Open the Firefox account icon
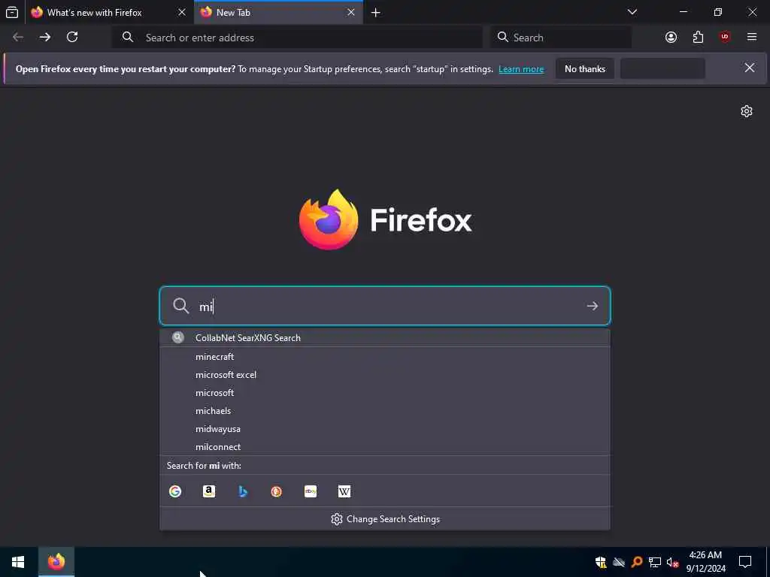The image size is (770, 577). click(671, 38)
